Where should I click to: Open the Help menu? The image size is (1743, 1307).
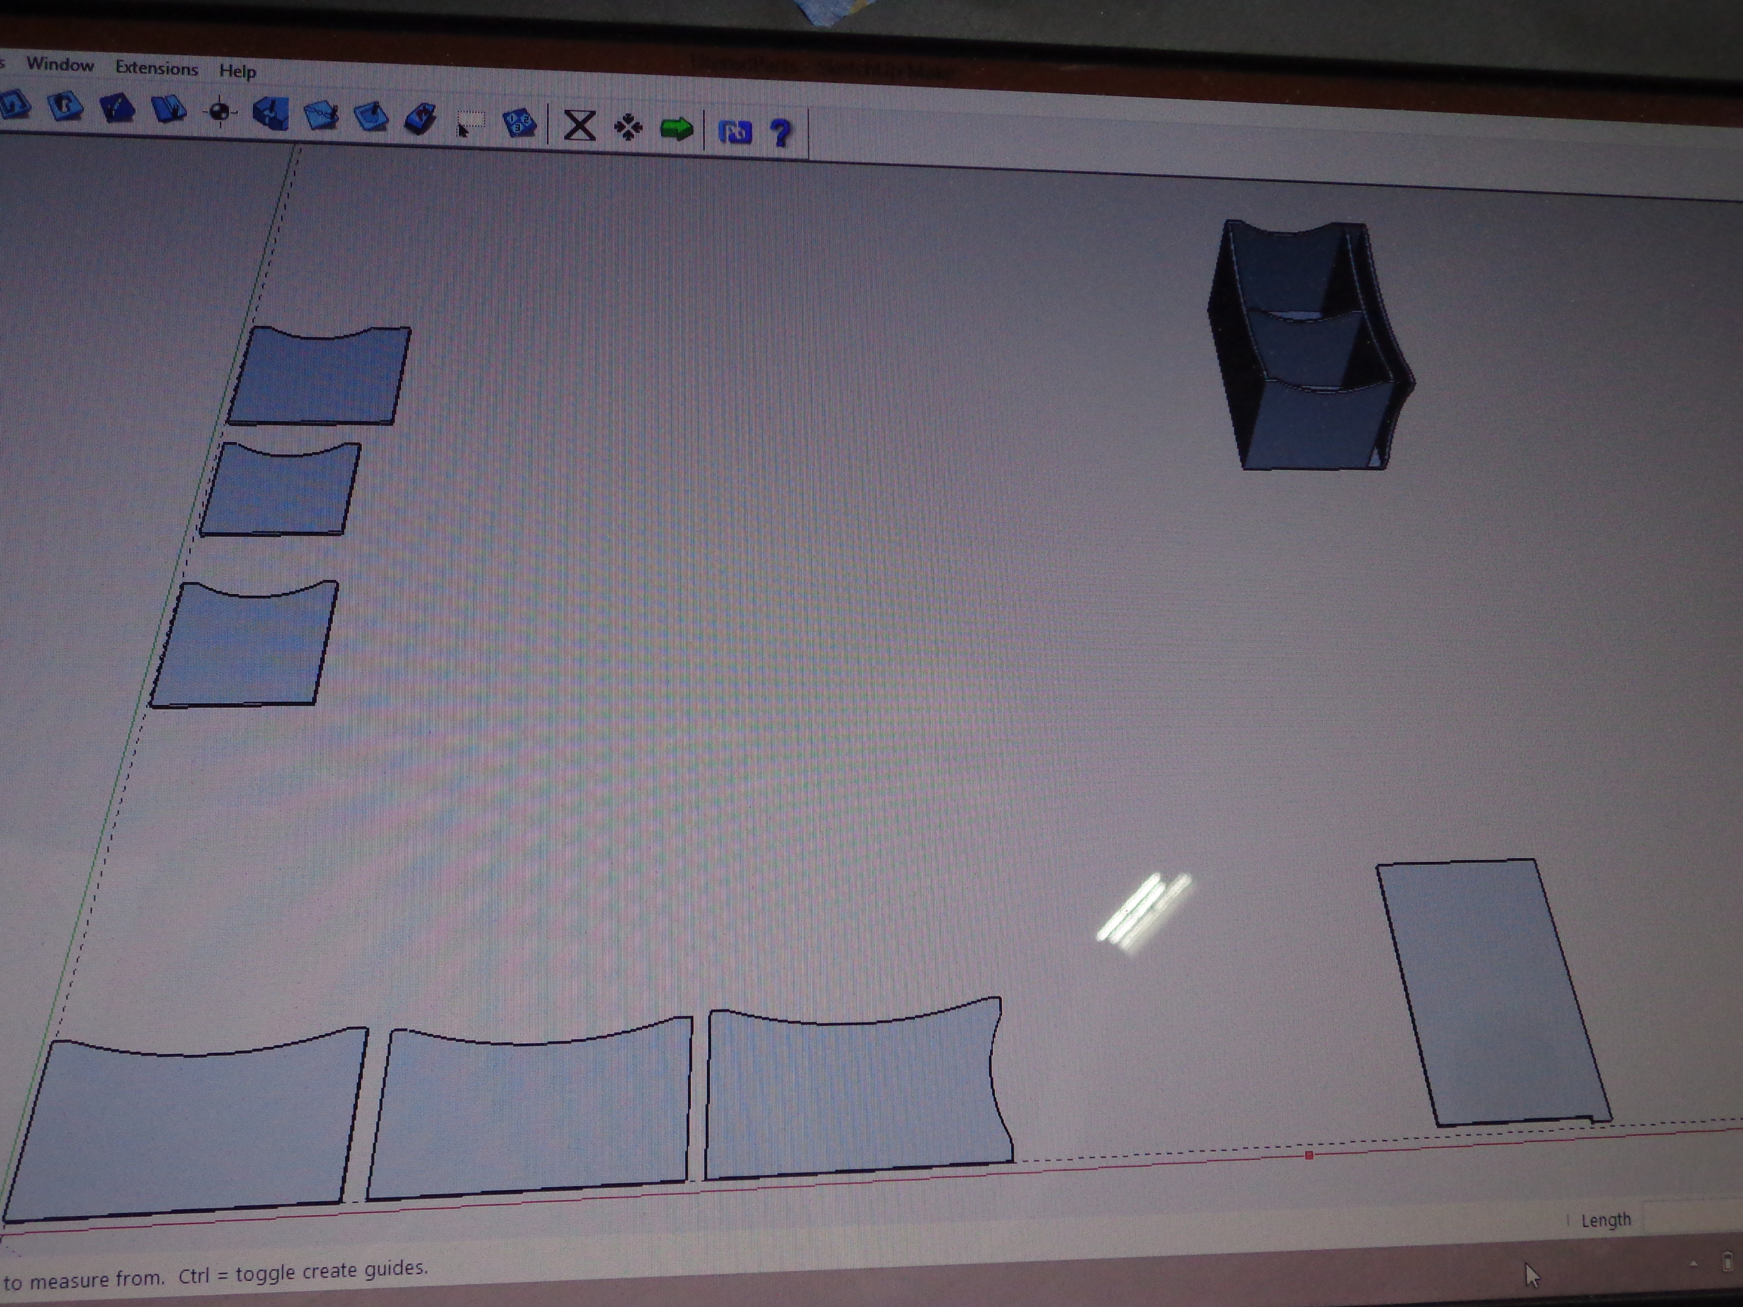(237, 72)
